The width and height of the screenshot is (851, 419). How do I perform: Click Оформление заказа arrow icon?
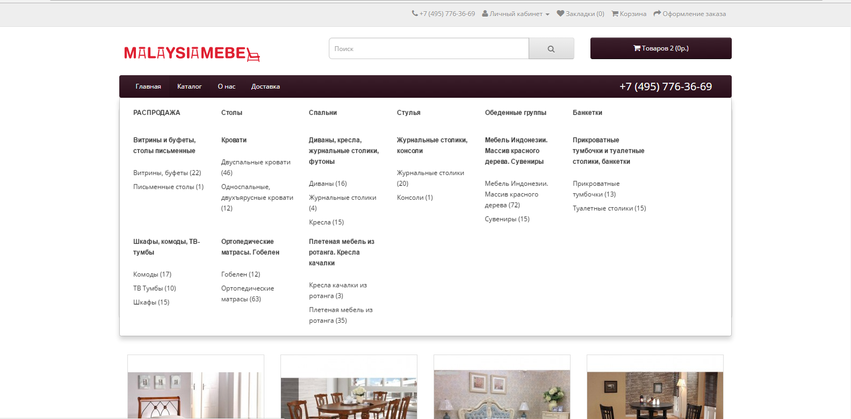click(657, 13)
